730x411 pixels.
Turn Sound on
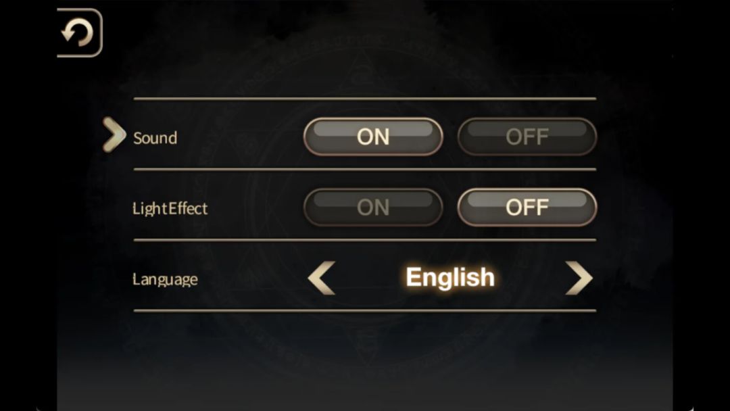pyautogui.click(x=373, y=137)
